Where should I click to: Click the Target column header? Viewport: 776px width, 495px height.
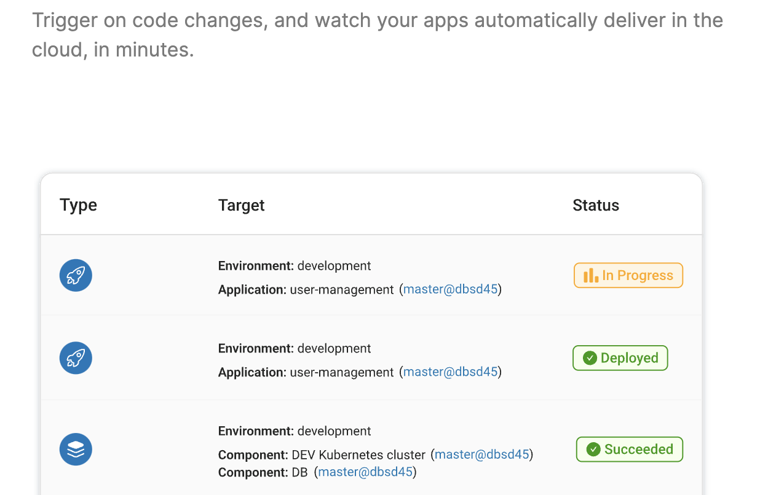click(x=241, y=205)
